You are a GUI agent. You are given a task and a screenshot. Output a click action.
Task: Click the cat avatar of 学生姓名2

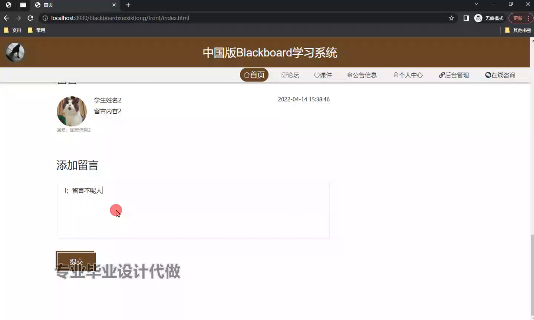(72, 111)
